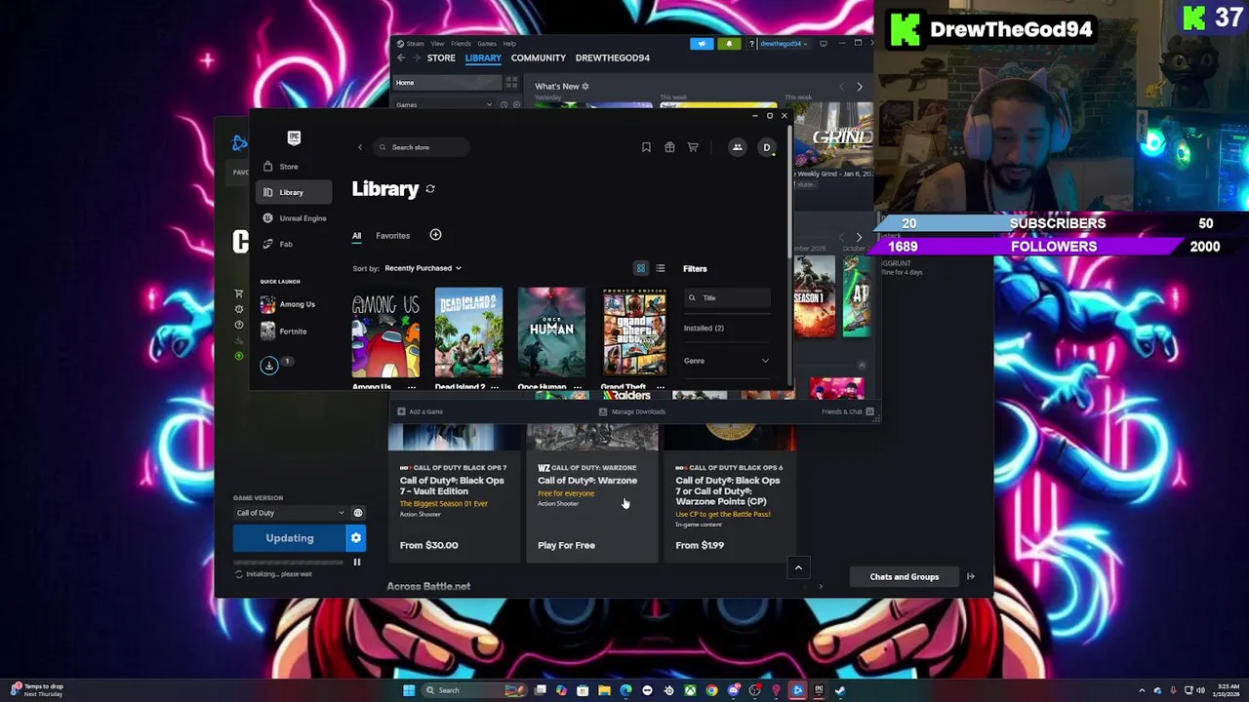Viewport: 1249px width, 702px height.
Task: Open What's New settings gear
Action: [585, 87]
